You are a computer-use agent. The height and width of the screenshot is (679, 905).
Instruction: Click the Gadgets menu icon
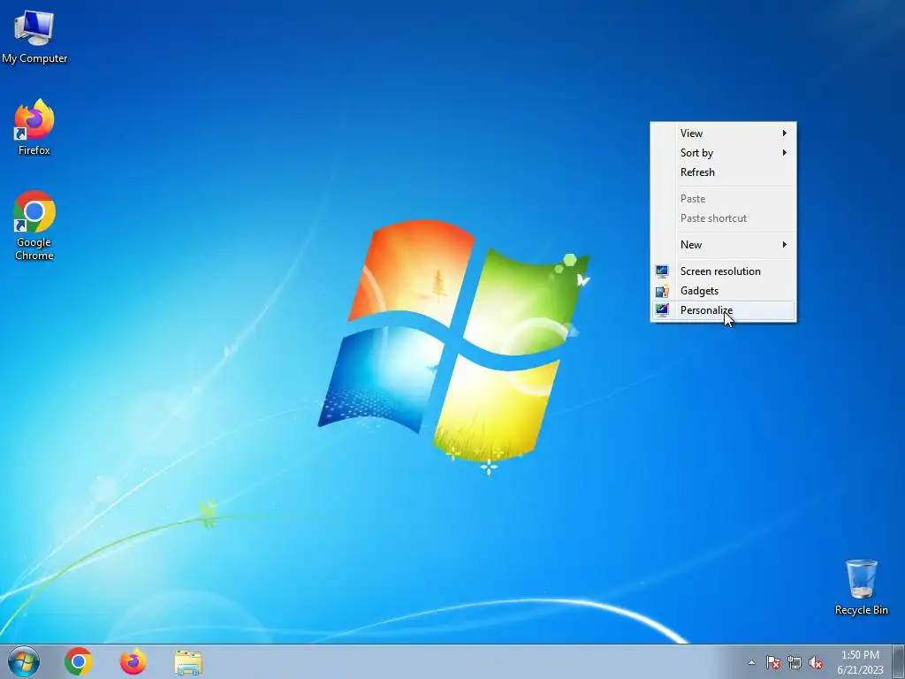pyautogui.click(x=662, y=291)
